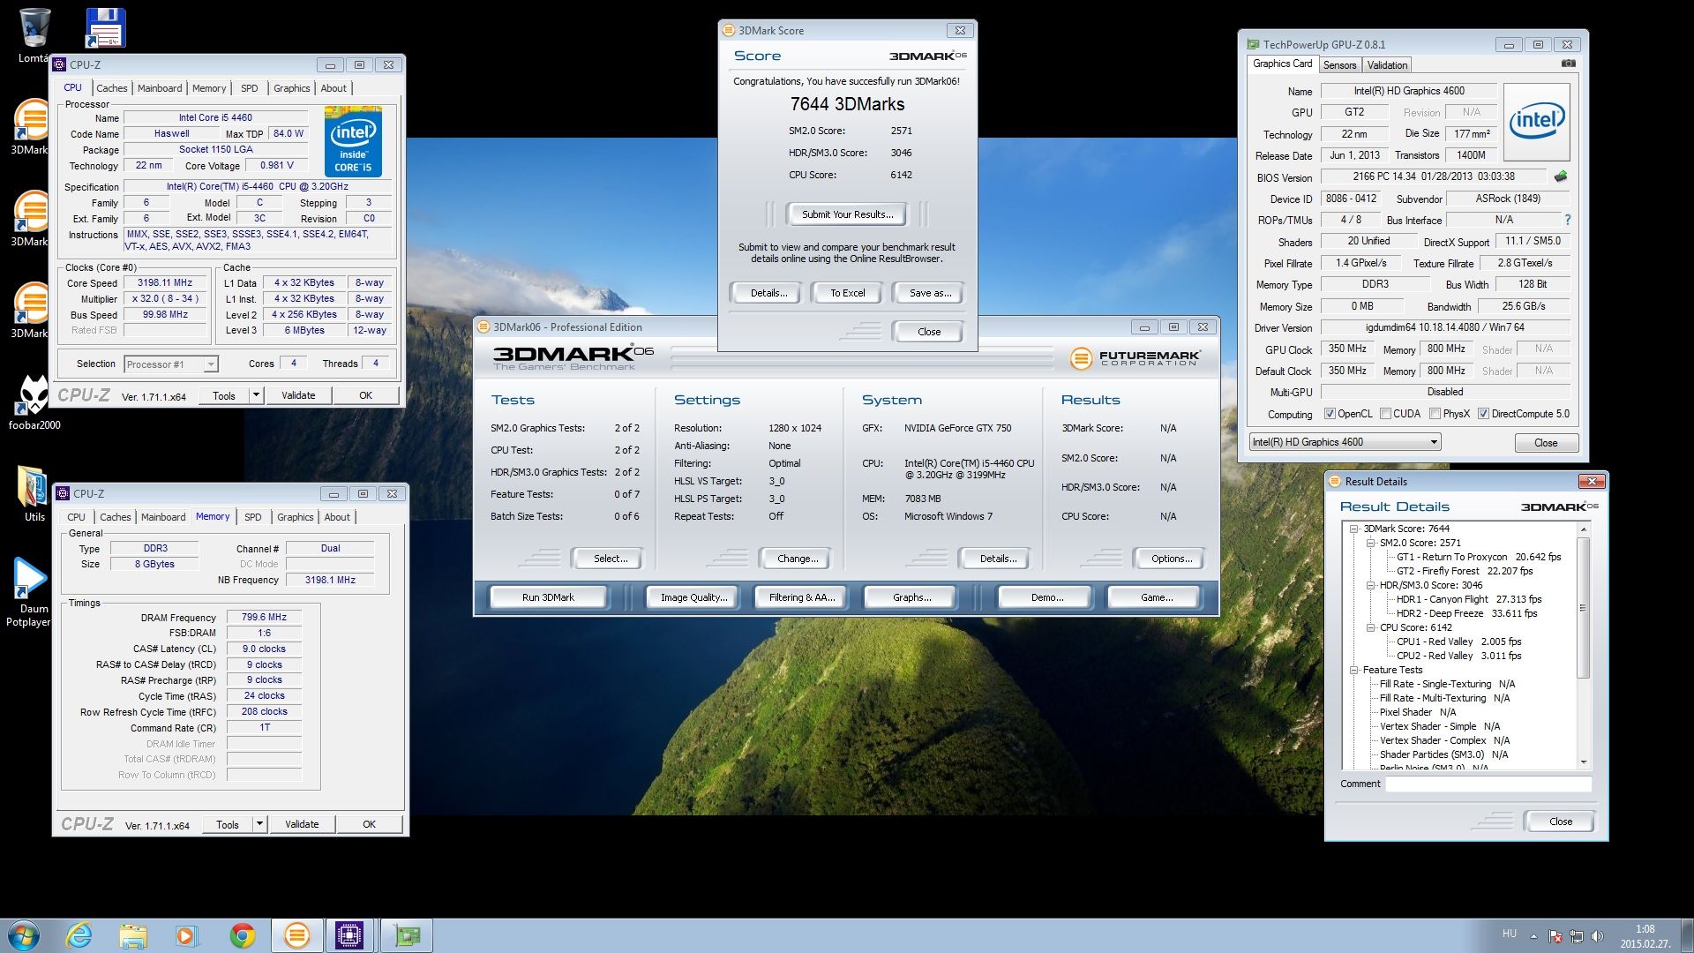Click the HU language indicator in the taskbar
1694x953 pixels.
click(x=1509, y=934)
